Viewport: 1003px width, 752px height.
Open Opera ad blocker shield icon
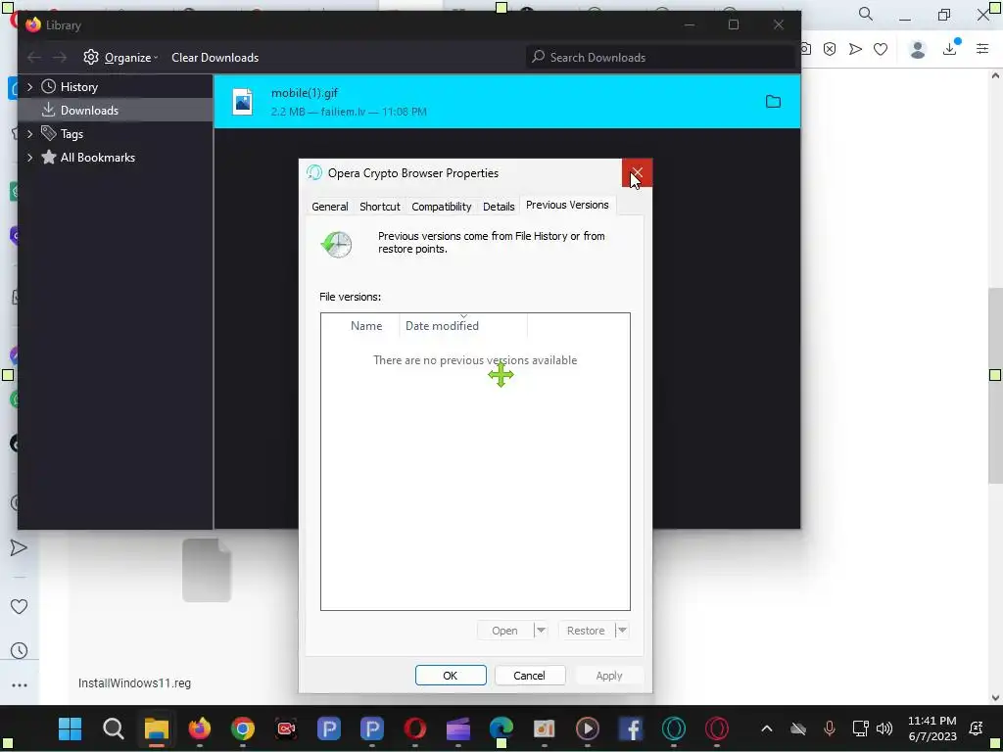point(830,49)
